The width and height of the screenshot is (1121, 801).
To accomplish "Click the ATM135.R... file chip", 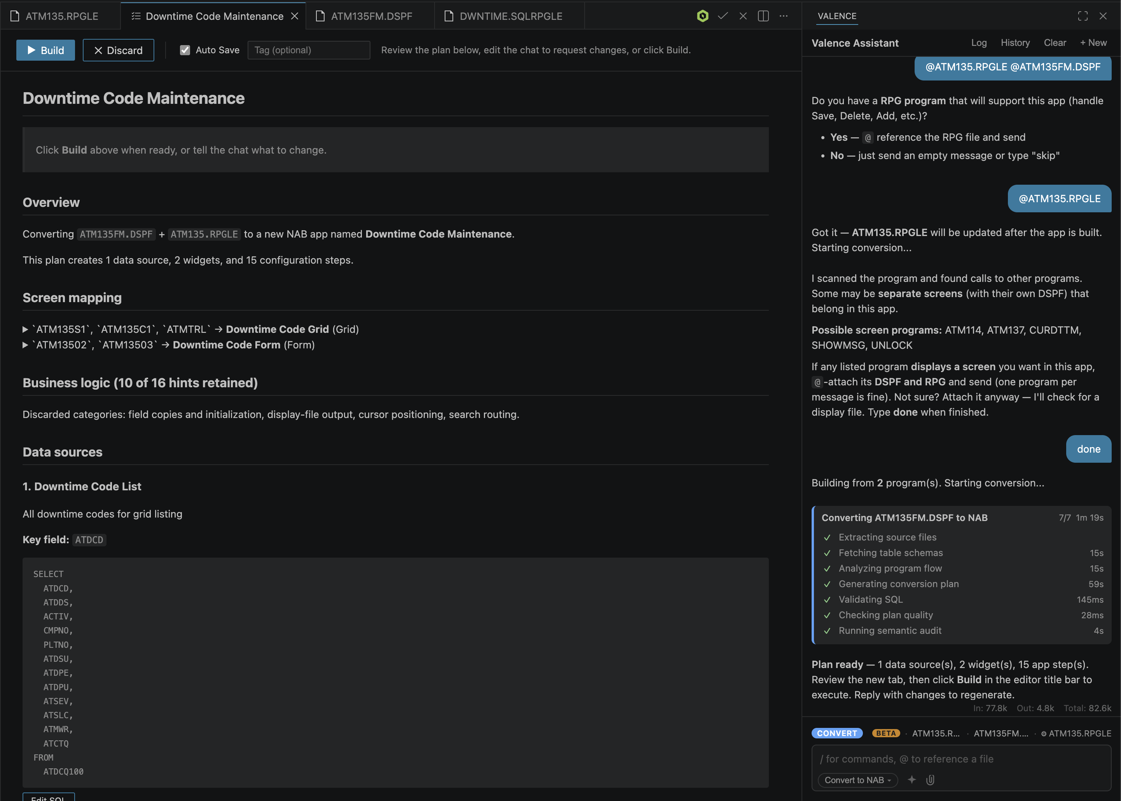I will tap(936, 733).
